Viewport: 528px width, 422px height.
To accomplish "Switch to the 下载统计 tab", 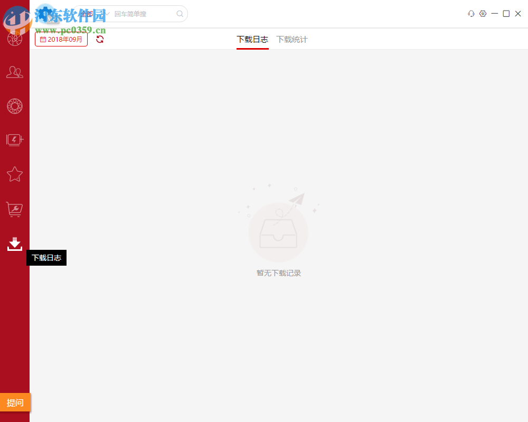I will coord(291,39).
